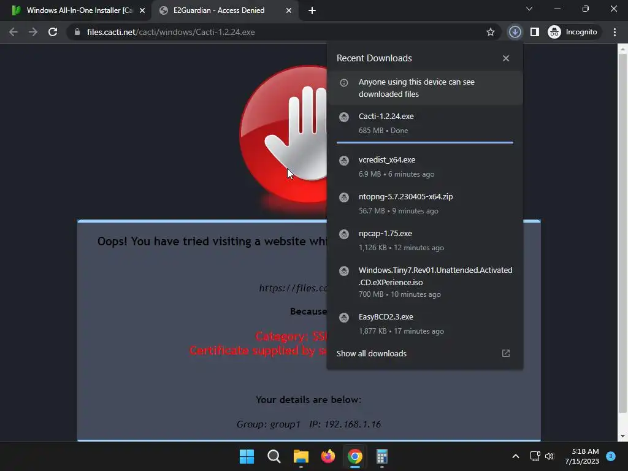
Task: Open ntopng-5.7.230405-x64.zip download
Action: tap(425, 204)
